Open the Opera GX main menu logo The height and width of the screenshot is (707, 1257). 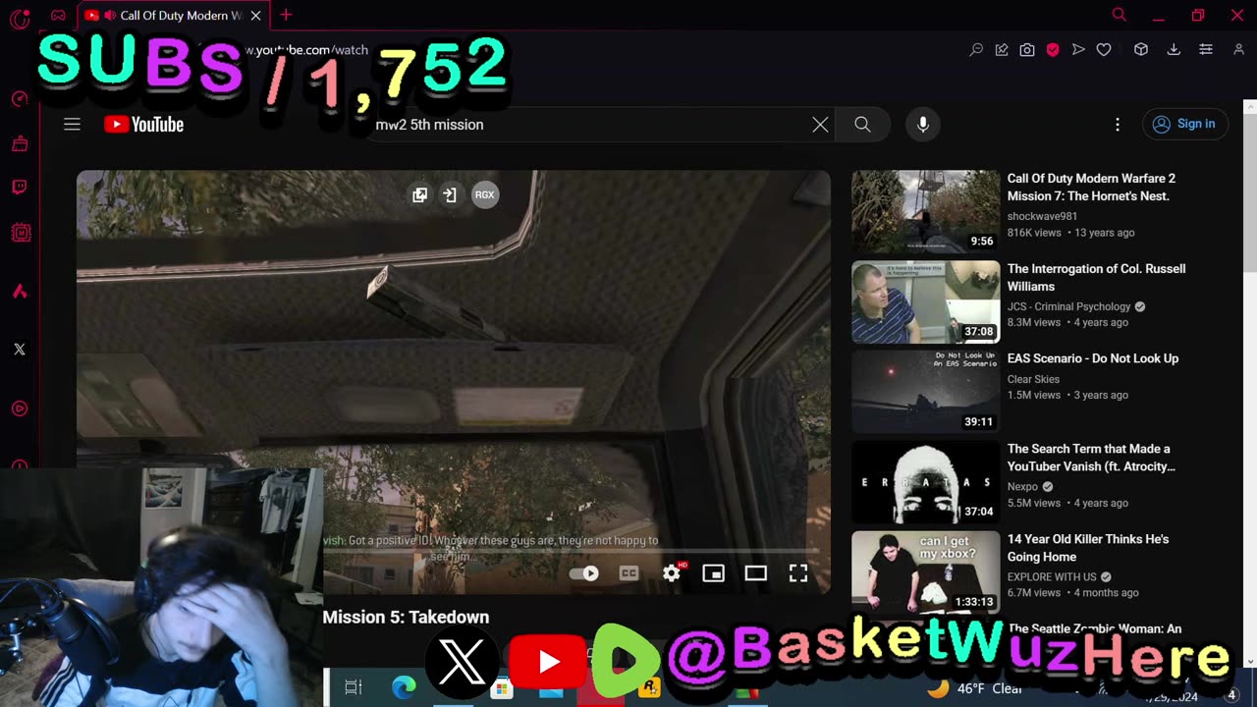[20, 17]
